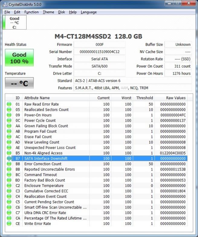
Task: Click the Transfer Mode SATA/600 field
Action: (x=100, y=66)
